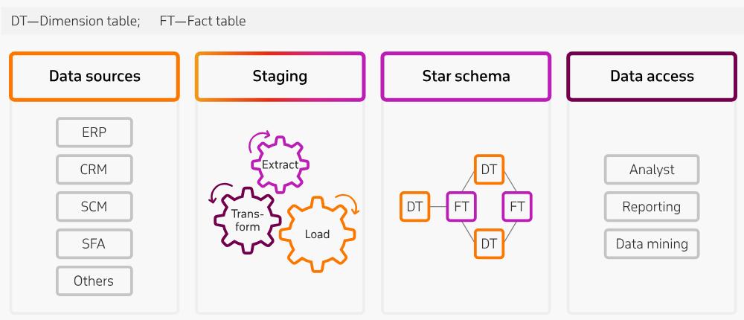Select the leftmost DT box
This screenshot has width=744, height=320.
pos(415,207)
